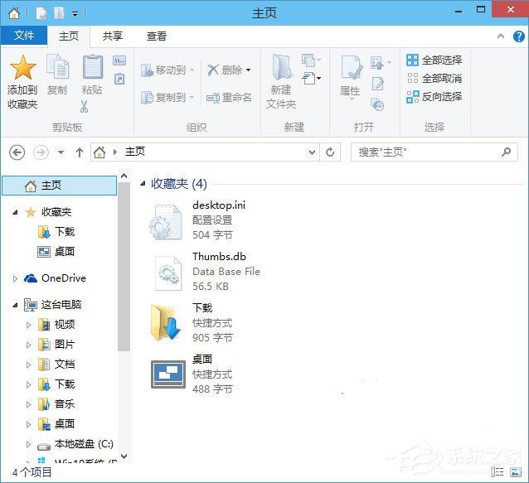Click the 搜索"主页" search box
529x483 pixels.
click(x=434, y=152)
